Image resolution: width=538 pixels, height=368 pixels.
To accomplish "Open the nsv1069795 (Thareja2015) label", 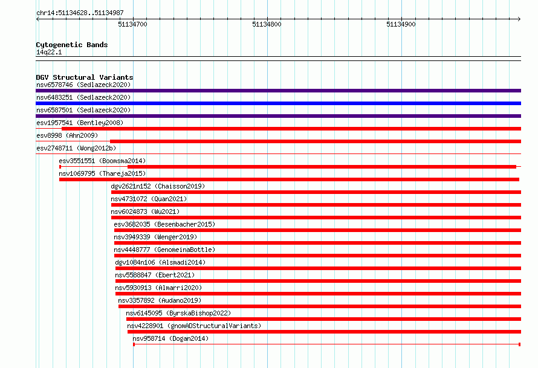I will (102, 173).
